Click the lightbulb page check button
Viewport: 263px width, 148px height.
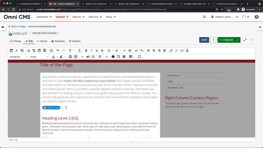click(213, 40)
